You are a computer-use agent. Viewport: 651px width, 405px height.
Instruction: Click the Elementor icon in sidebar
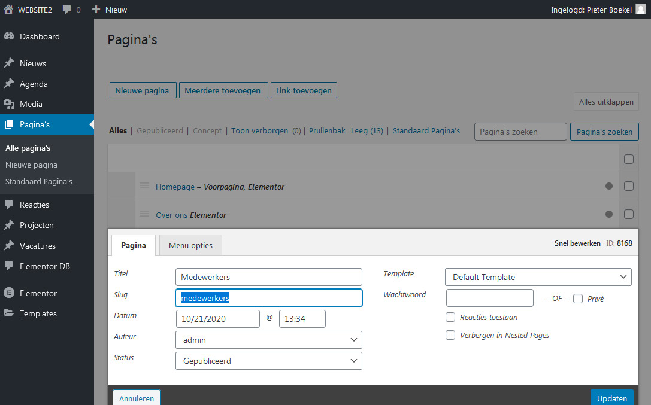coord(9,293)
